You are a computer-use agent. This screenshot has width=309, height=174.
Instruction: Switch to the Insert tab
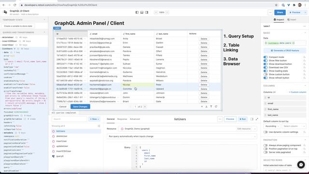point(292,20)
